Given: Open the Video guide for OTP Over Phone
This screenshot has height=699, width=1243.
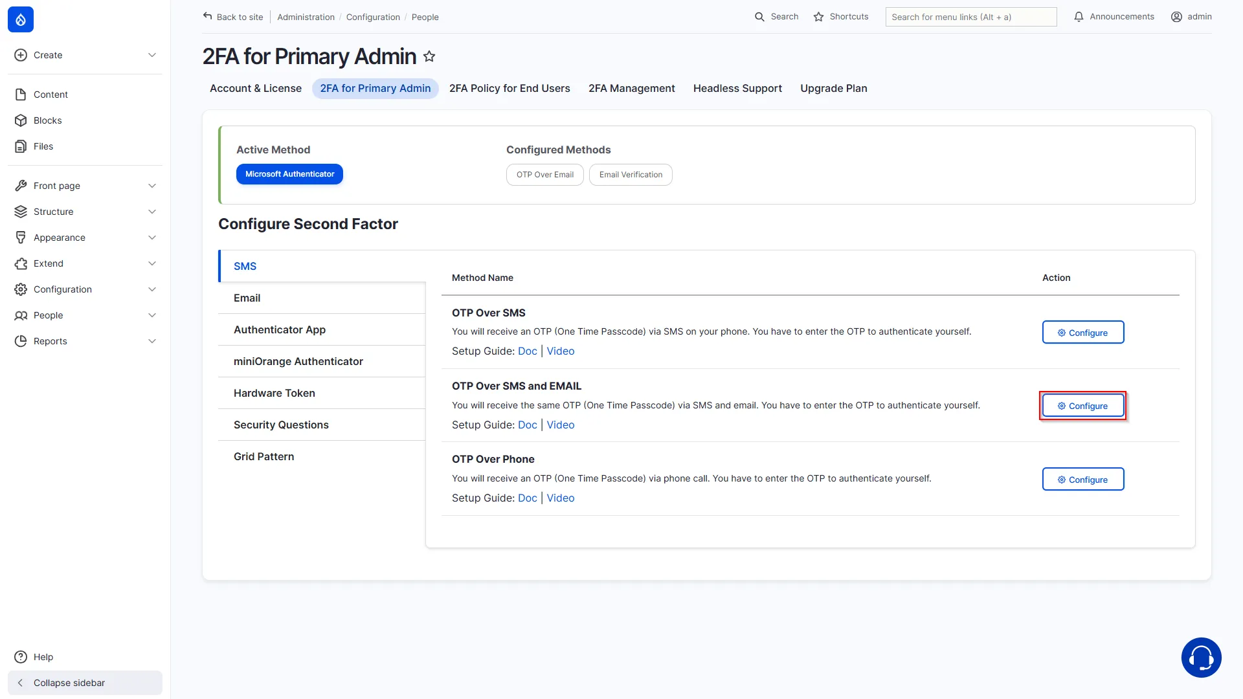Looking at the screenshot, I should (x=561, y=498).
